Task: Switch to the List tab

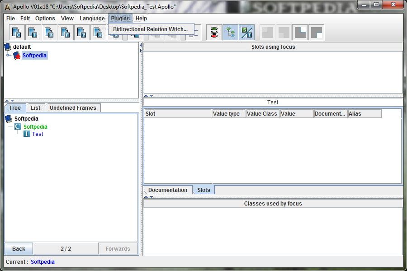Action: click(36, 108)
